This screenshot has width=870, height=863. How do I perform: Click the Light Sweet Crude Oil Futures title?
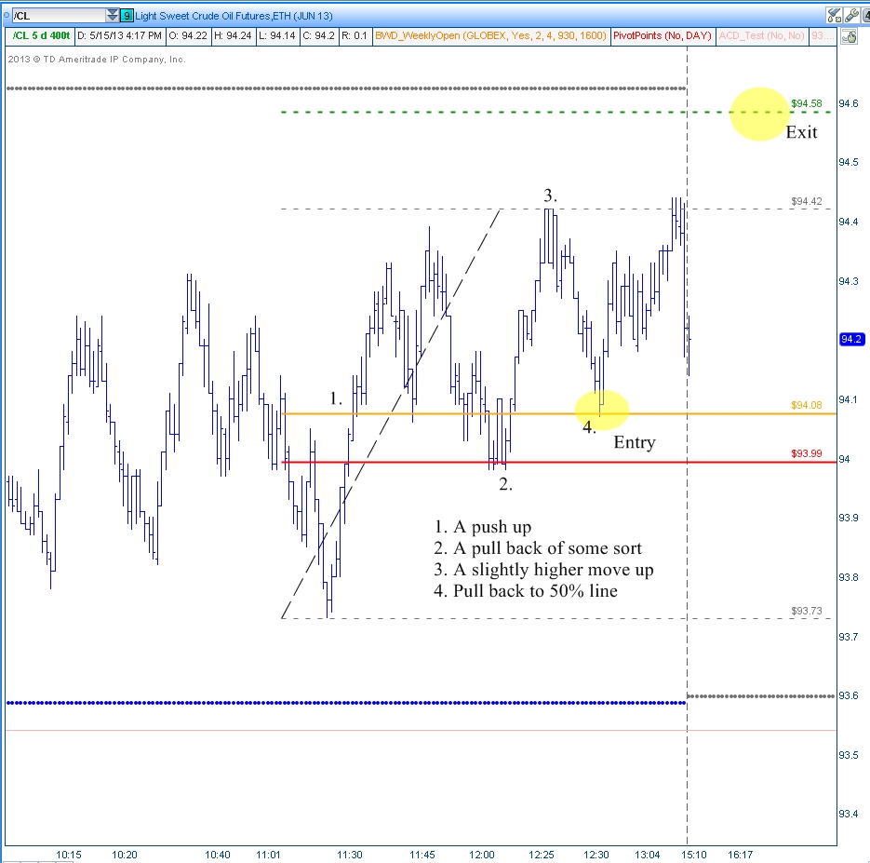234,16
